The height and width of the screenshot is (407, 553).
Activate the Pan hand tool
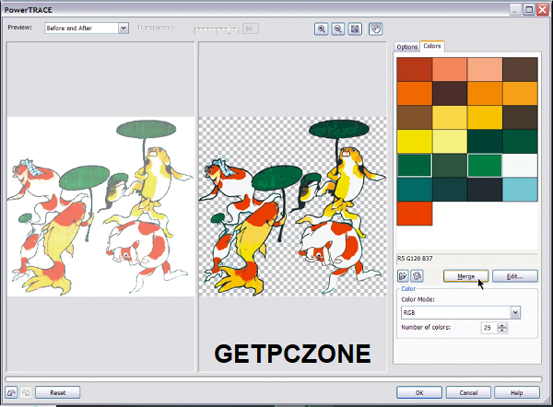pos(376,29)
